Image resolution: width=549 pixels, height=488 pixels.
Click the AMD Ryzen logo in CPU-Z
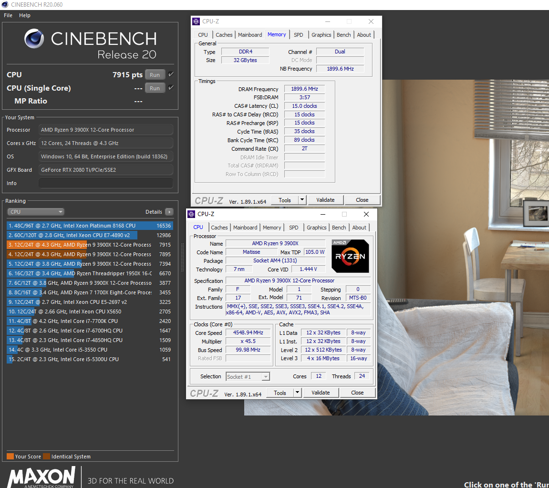click(x=350, y=256)
